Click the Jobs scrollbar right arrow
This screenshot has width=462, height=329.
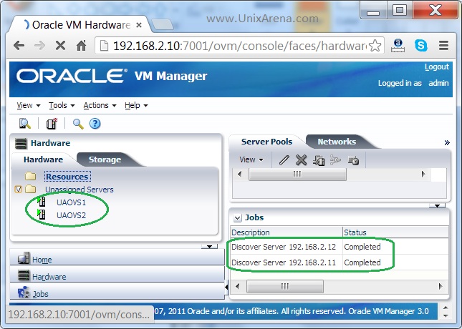click(x=441, y=286)
